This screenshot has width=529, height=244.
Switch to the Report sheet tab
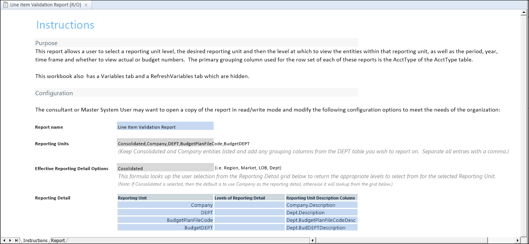tap(58, 241)
